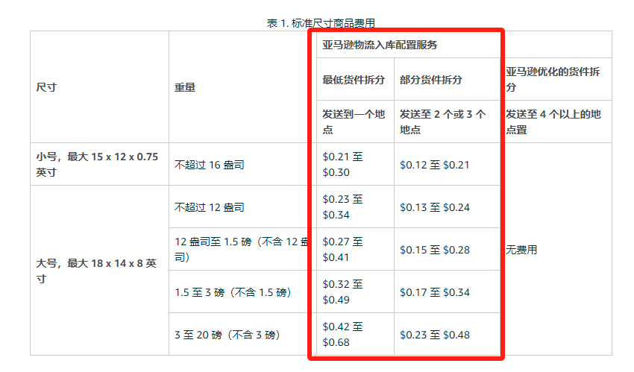Select the '1.5 至 3 磅' weight cell
Viewport: 634px width, 372px height.
coord(242,291)
